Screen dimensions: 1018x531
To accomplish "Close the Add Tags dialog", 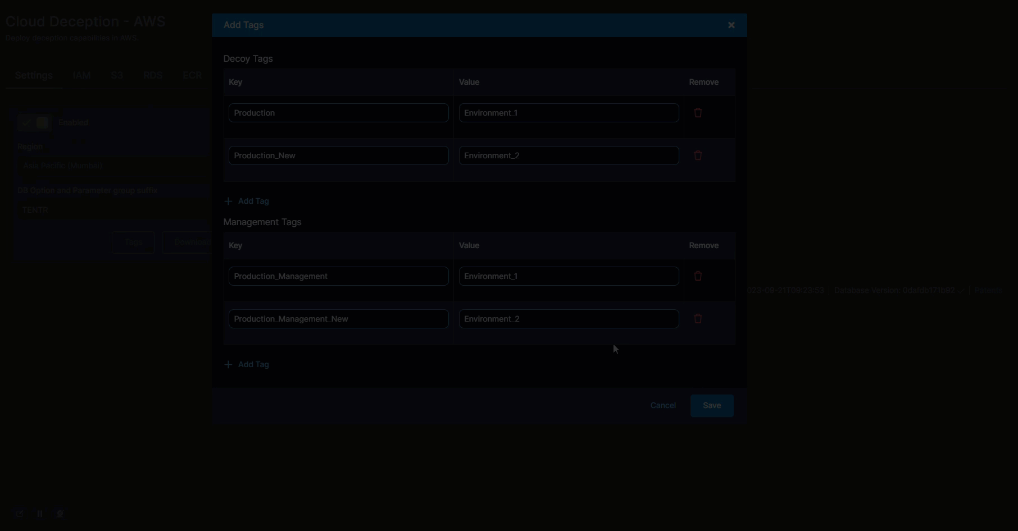I will (731, 25).
